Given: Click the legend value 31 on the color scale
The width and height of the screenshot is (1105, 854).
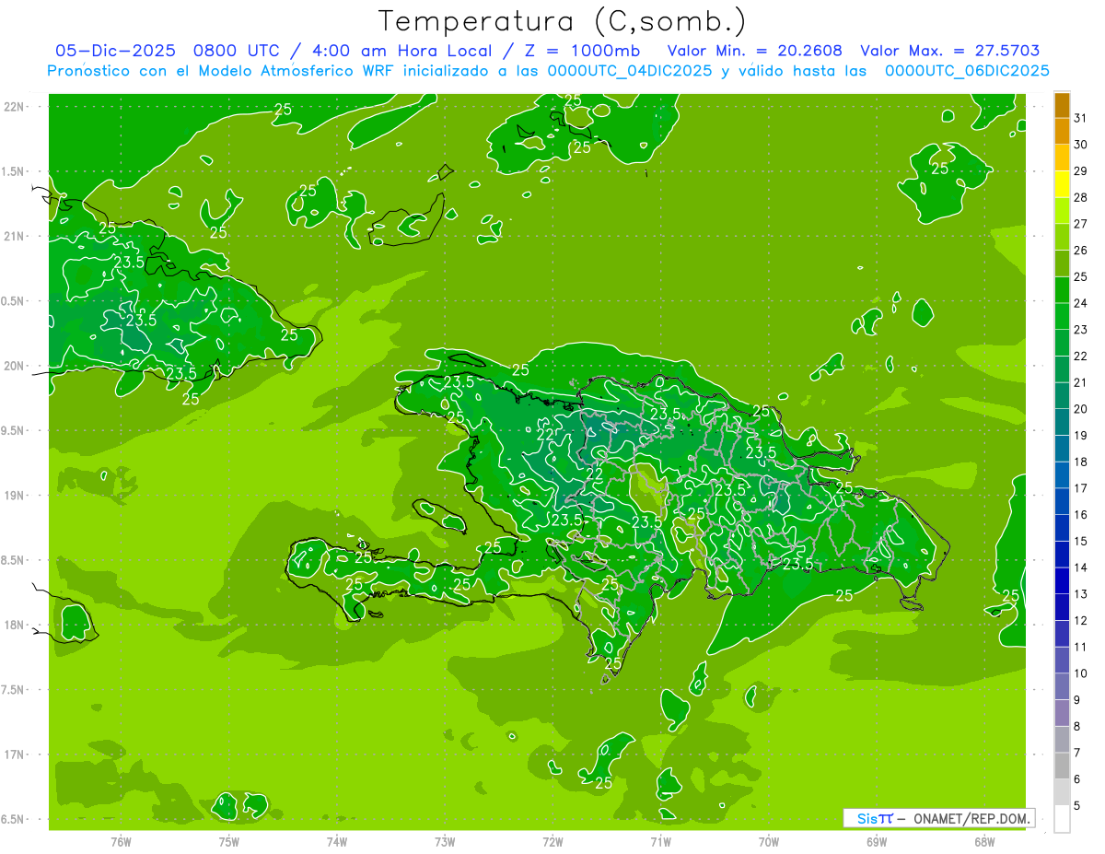Looking at the screenshot, I should pyautogui.click(x=1080, y=118).
